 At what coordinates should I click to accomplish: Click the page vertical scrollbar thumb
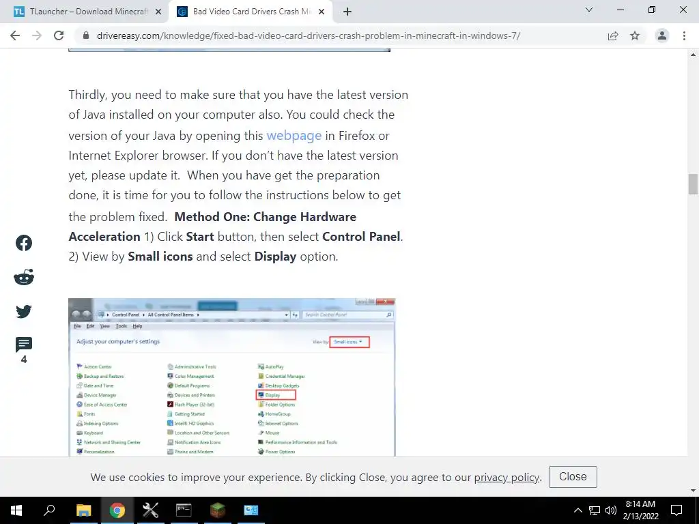click(x=693, y=184)
